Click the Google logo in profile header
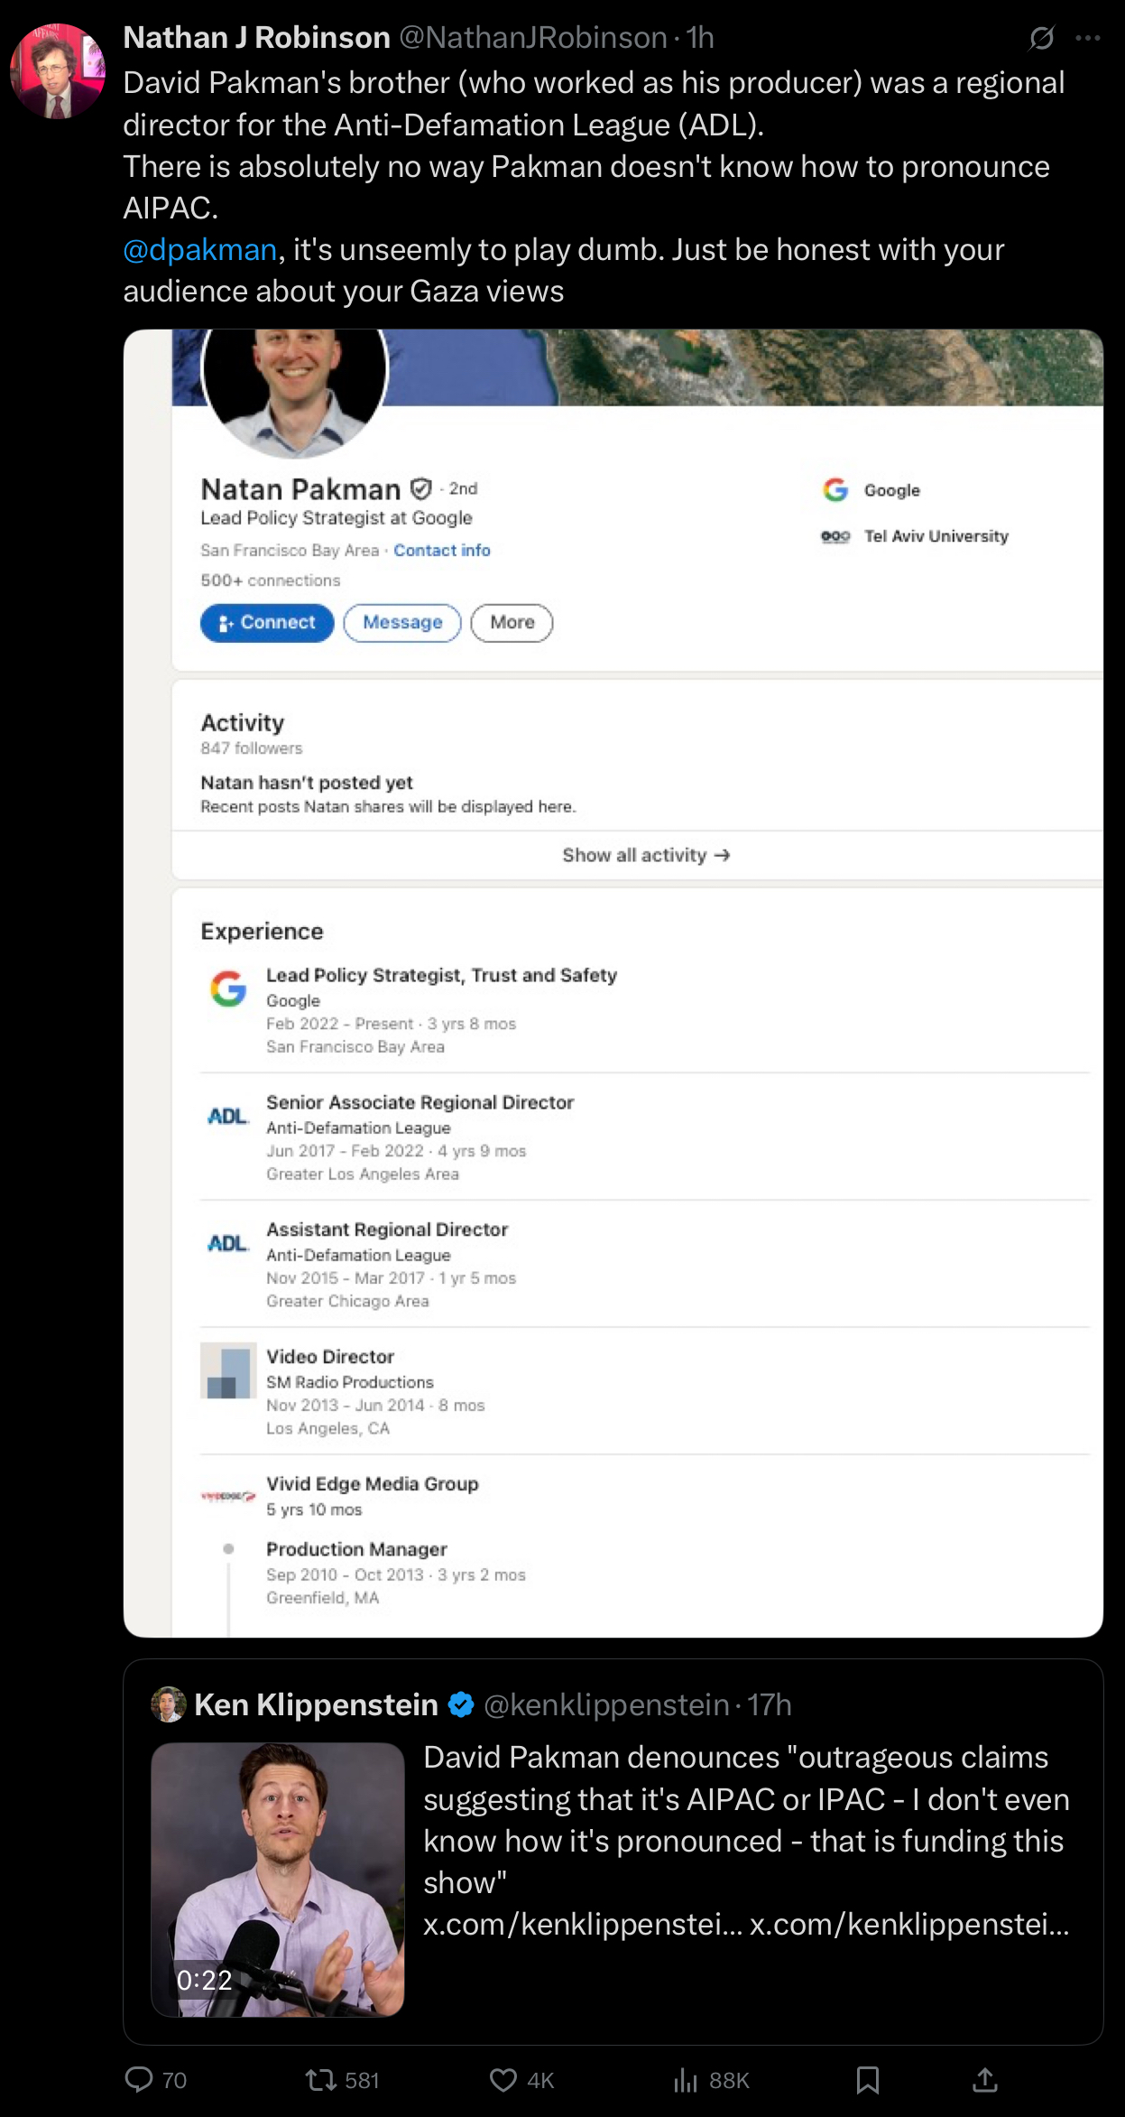Viewport: 1125px width, 2117px height. tap(836, 489)
